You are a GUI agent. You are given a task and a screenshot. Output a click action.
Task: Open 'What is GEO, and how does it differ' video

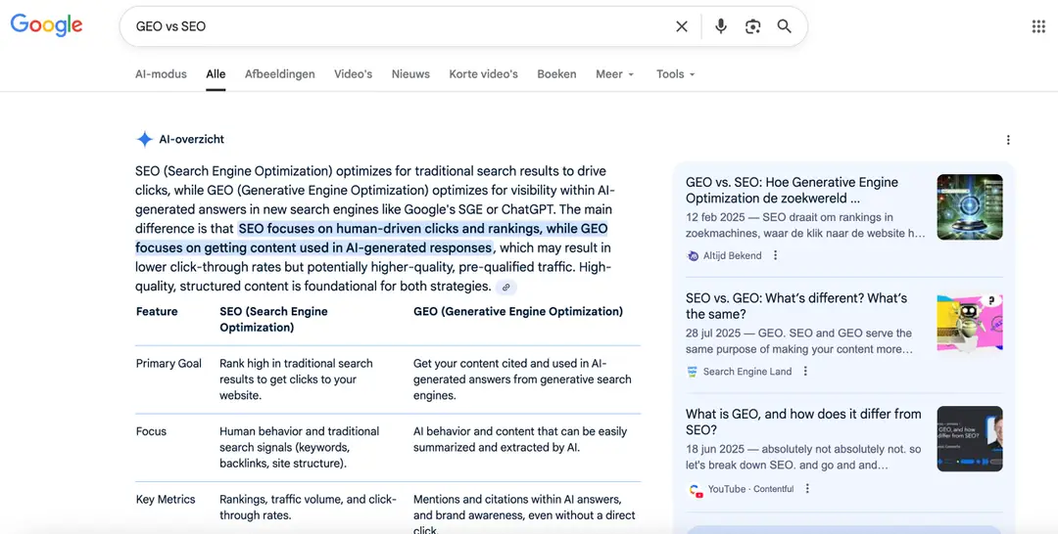pyautogui.click(x=803, y=422)
